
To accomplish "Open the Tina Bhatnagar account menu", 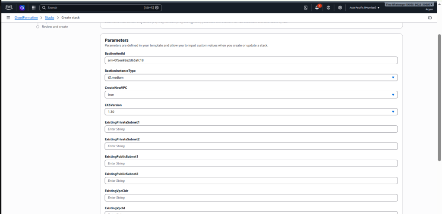I will tap(409, 4).
